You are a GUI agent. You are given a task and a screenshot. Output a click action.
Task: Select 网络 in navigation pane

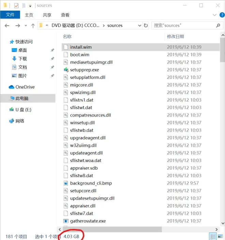pyautogui.click(x=17, y=121)
